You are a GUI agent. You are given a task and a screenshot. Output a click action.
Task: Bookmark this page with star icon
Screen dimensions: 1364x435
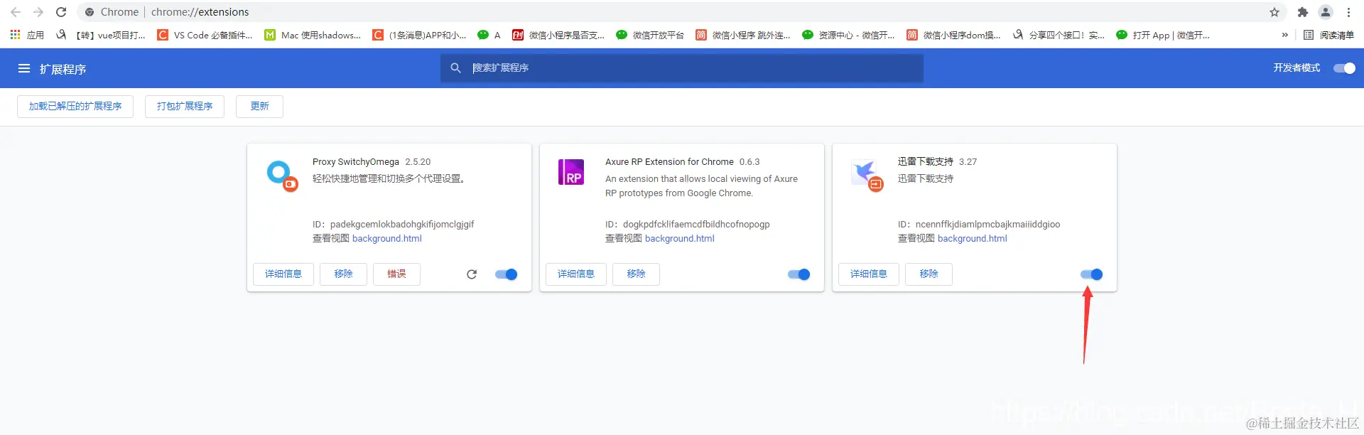tap(1274, 12)
